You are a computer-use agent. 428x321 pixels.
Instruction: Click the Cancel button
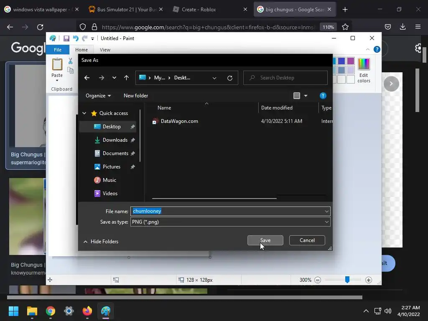click(x=307, y=240)
